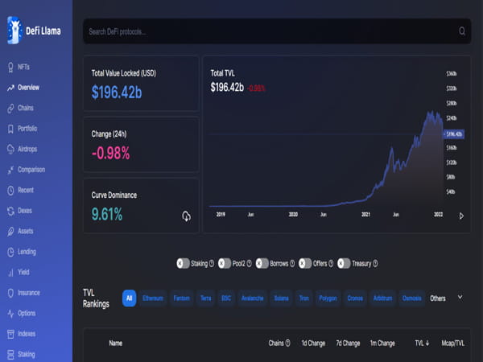Filter rankings by Osmosis
Viewport: 483px width, 362px height.
coord(412,298)
